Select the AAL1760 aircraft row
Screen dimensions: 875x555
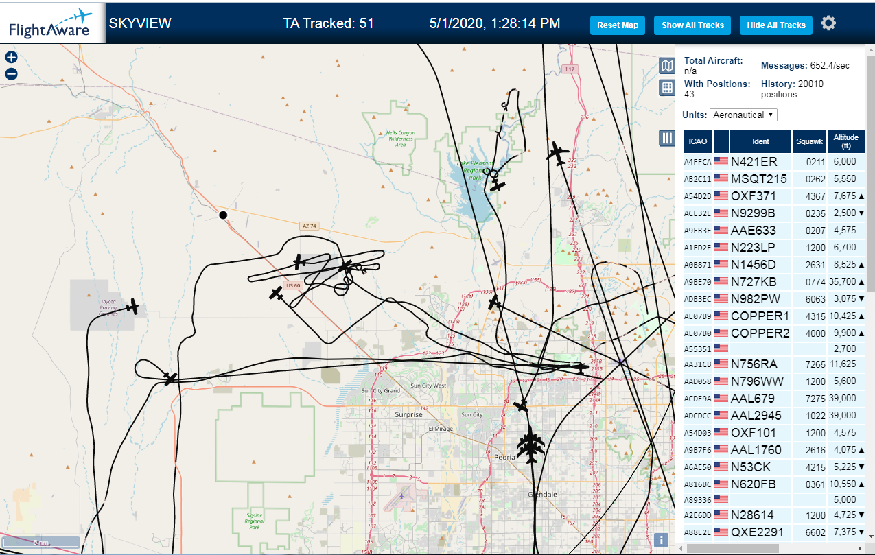click(774, 450)
